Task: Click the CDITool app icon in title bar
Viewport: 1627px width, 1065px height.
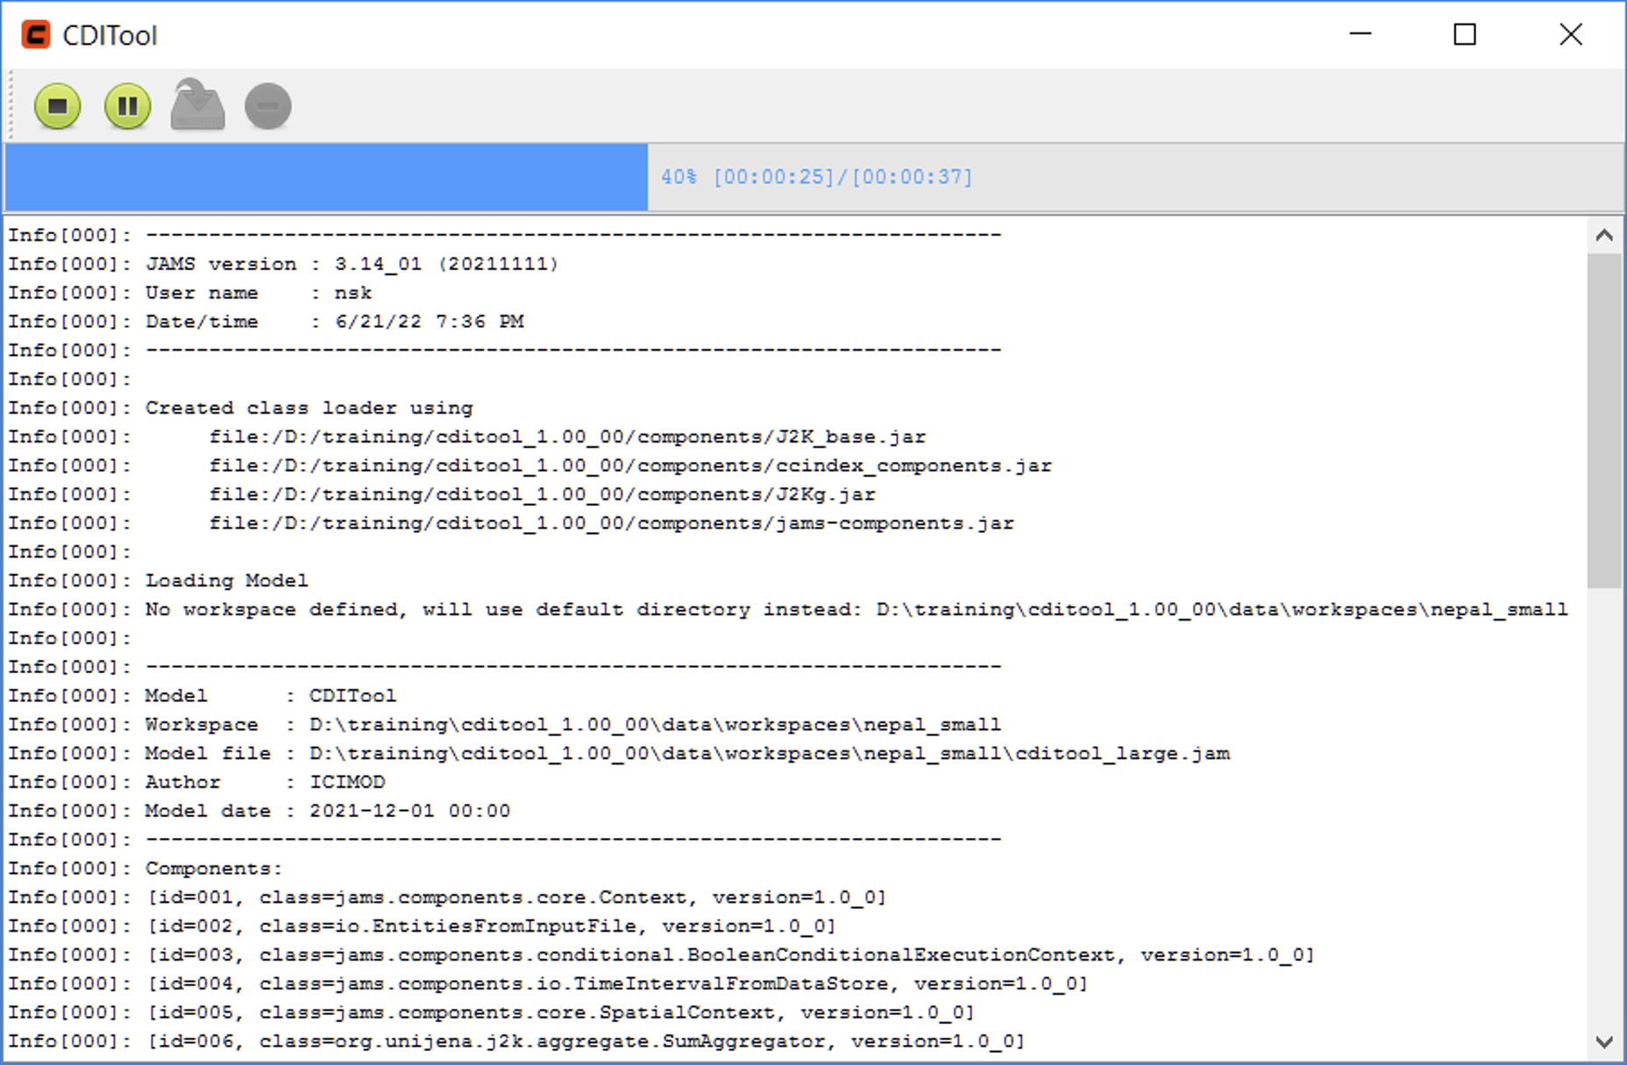Action: 36,35
